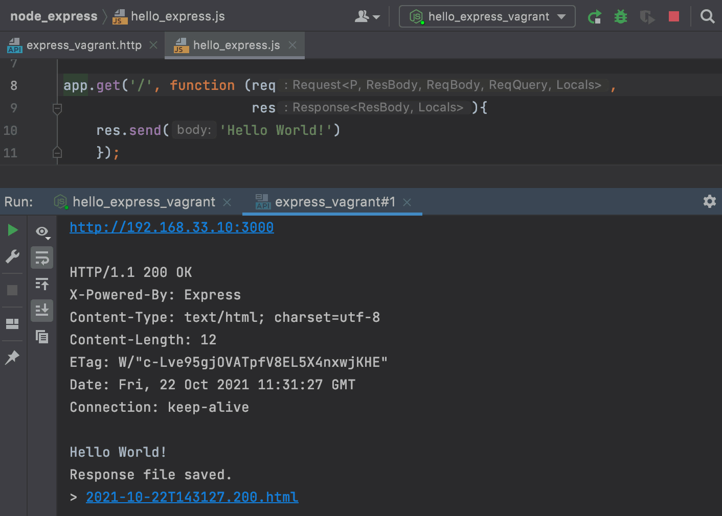Select the express_vagrant#1 run tab
722x516 pixels.
point(335,201)
